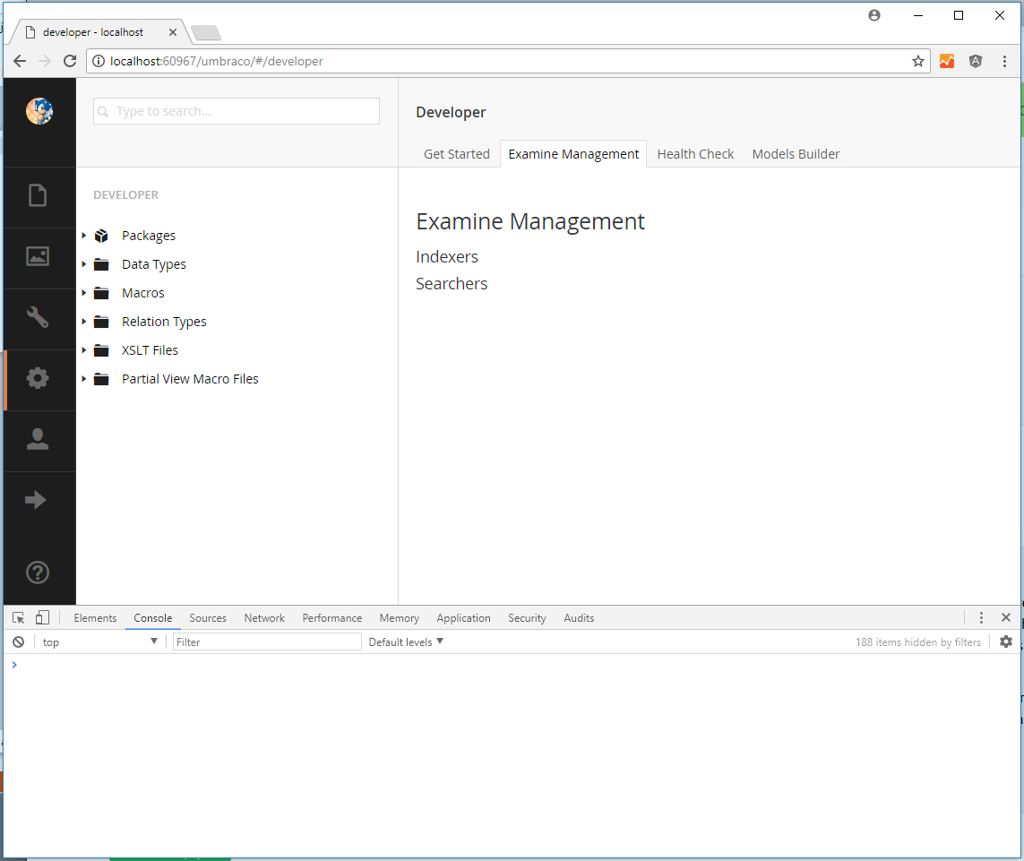Click Chrome profile person icon
This screenshot has width=1024, height=861.
coord(874,15)
